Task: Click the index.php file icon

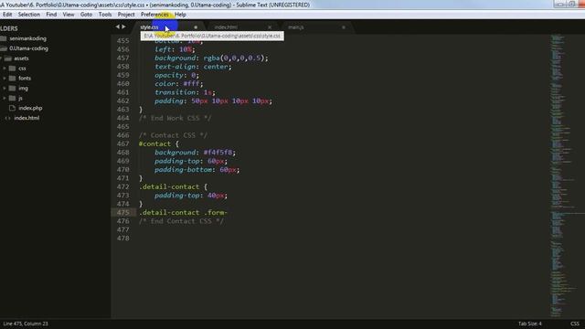Action: [12, 108]
